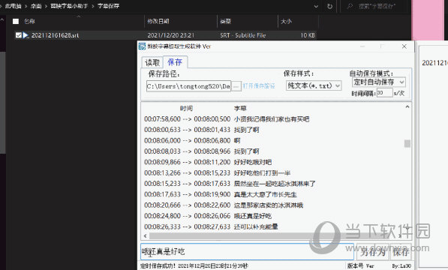
Task: Expand the Explorer address history dropdown
Action: [316, 6]
